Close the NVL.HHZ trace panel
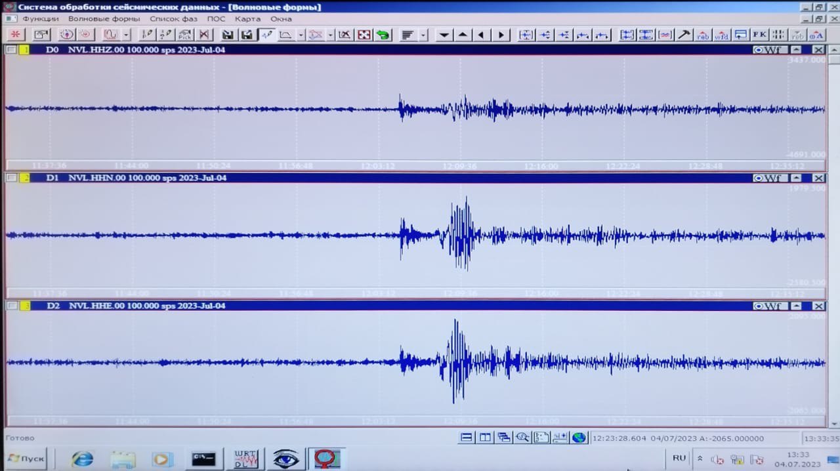840x471 pixels. click(818, 50)
